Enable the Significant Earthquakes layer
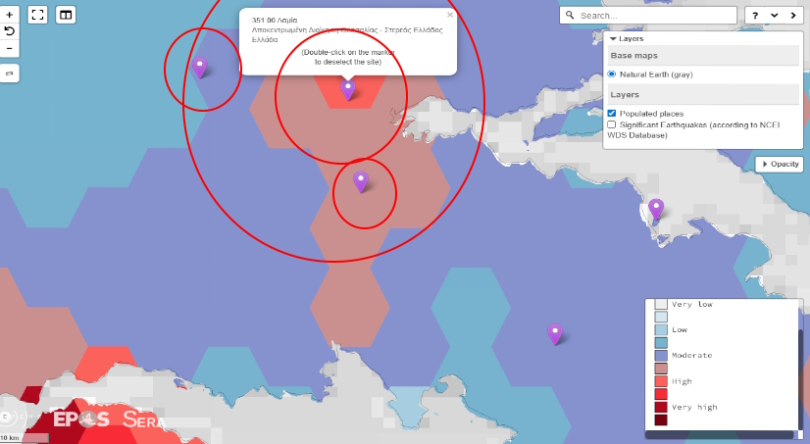Viewport: 810px width, 444px height. pos(612,124)
